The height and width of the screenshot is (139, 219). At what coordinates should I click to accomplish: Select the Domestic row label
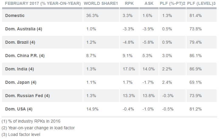pos(15,15)
